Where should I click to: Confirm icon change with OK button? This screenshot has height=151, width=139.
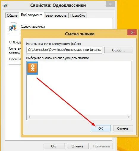[x=101, y=128]
